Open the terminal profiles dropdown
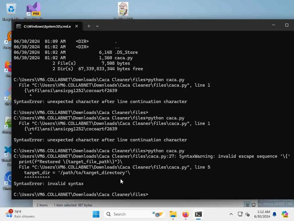294x221 pixels. point(97,26)
